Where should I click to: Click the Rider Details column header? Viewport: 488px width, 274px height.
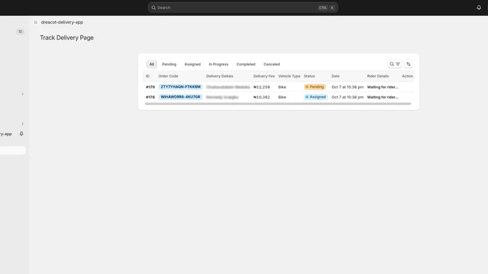click(x=378, y=76)
